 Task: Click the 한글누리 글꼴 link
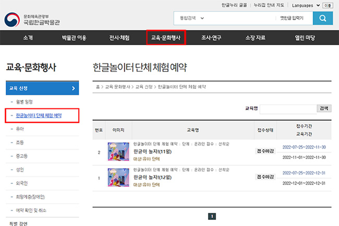pyautogui.click(x=234, y=5)
